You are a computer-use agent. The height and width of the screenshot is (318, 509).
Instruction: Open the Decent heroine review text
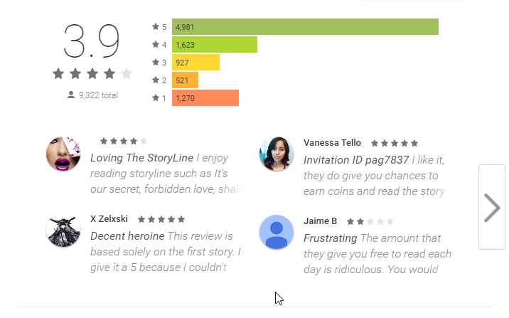click(x=166, y=251)
